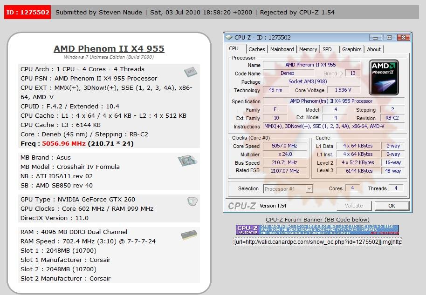This screenshot has height=295, width=426.
Task: Maximize the CPU-Z window
Action: [389, 37]
